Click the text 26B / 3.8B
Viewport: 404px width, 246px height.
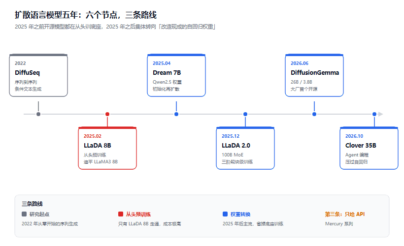click(x=302, y=82)
